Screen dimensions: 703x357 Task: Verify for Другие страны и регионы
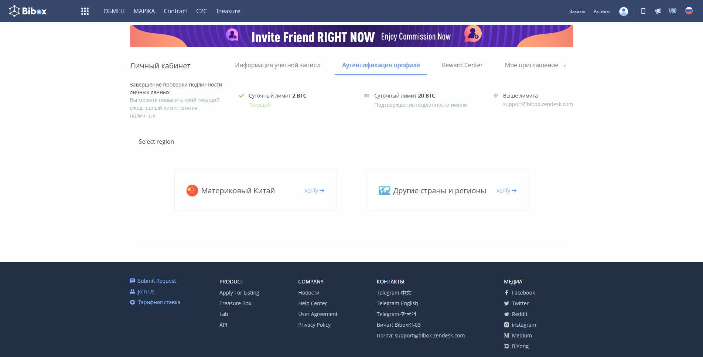point(506,191)
